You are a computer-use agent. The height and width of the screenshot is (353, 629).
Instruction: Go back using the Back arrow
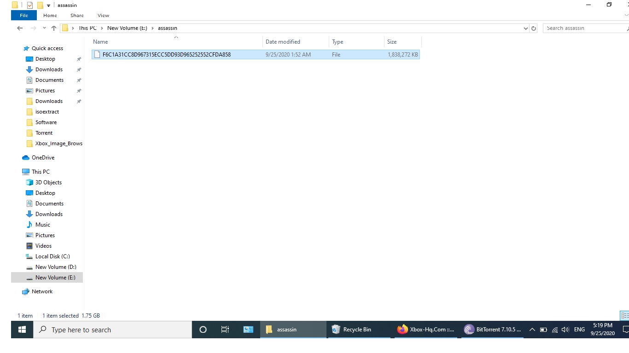pos(20,28)
